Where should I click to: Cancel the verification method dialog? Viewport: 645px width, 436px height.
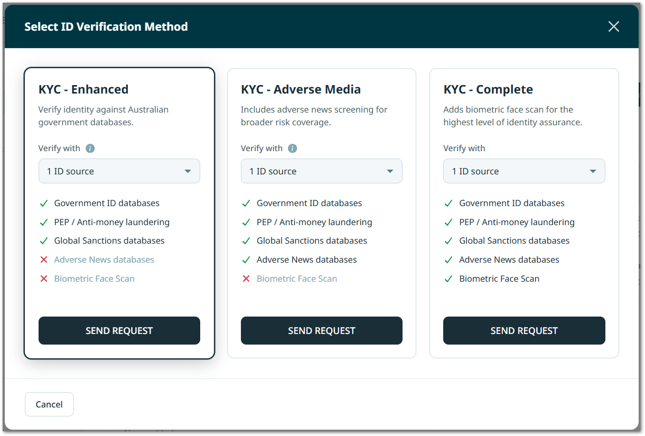tap(49, 404)
